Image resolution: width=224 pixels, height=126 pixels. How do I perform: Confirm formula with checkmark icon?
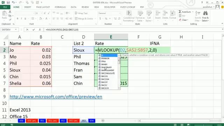34,29
